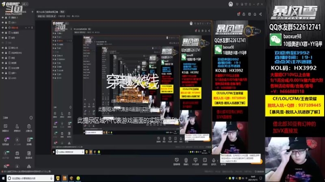325x182 pixels.
Task: Click the 扬声器 speaker label in bottom toolbar
Action: tap(223, 165)
